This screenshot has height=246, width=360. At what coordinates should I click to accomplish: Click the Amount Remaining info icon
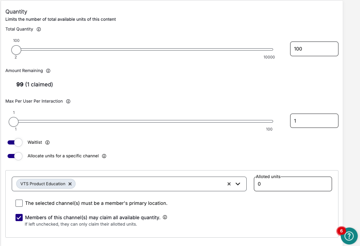pyautogui.click(x=48, y=71)
